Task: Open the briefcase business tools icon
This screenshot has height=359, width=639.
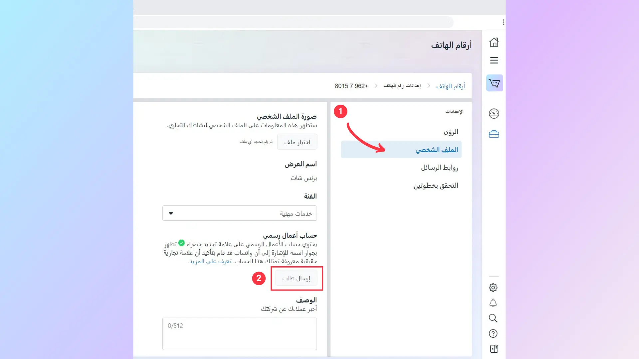Action: pos(494,134)
